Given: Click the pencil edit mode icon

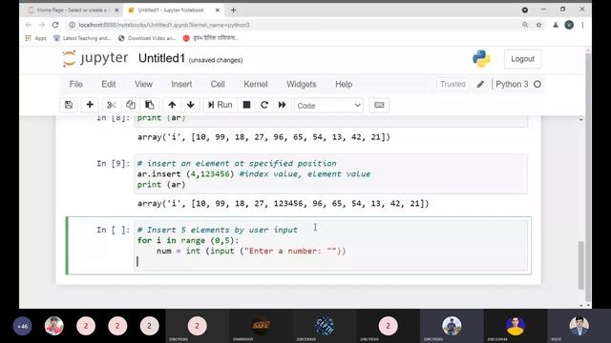Looking at the screenshot, I should 480,84.
